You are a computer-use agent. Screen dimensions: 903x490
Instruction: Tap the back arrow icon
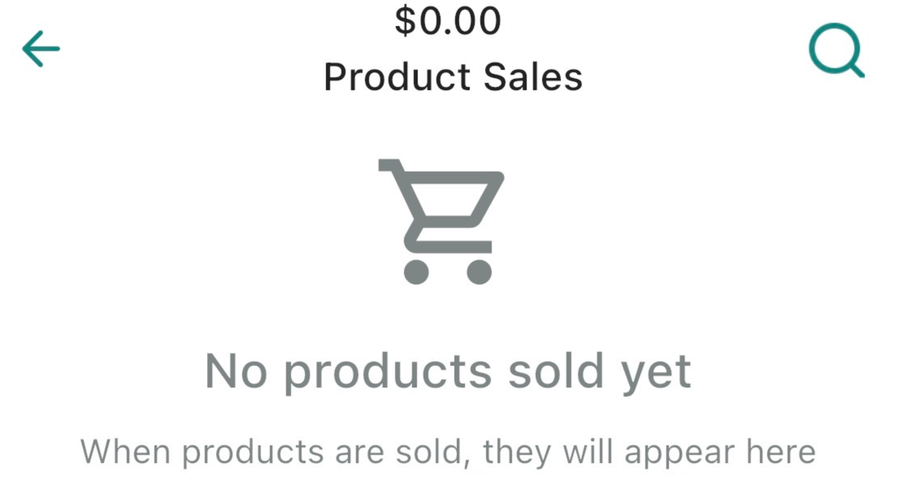[x=41, y=49]
